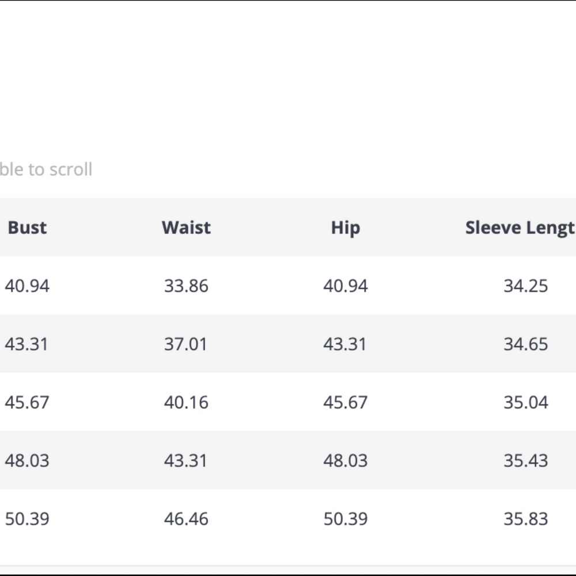Screen dimensions: 576x576
Task: Click the 46.46 waist cell
Action: (x=186, y=519)
